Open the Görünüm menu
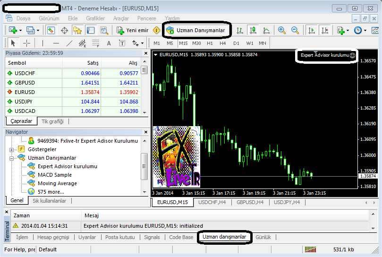 pos(49,18)
